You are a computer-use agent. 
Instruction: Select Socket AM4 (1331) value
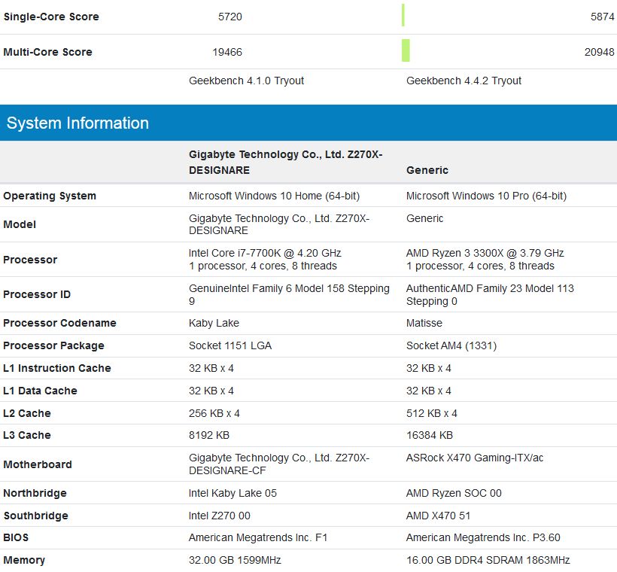point(451,345)
